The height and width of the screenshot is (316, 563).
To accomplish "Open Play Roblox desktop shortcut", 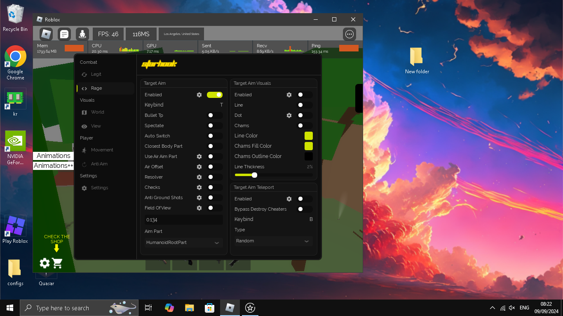I will [x=15, y=230].
